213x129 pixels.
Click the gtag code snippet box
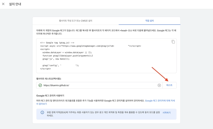(x=106, y=56)
